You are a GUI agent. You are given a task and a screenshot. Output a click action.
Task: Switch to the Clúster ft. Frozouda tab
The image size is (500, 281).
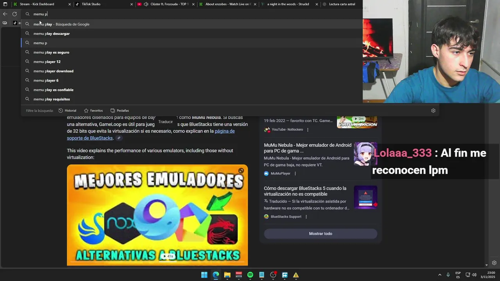click(x=169, y=4)
